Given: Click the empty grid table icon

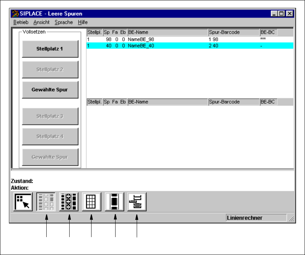Looking at the screenshot, I should tap(91, 202).
